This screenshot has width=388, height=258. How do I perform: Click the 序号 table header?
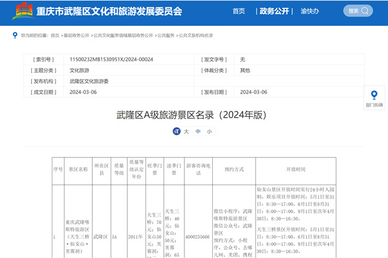[58, 170]
